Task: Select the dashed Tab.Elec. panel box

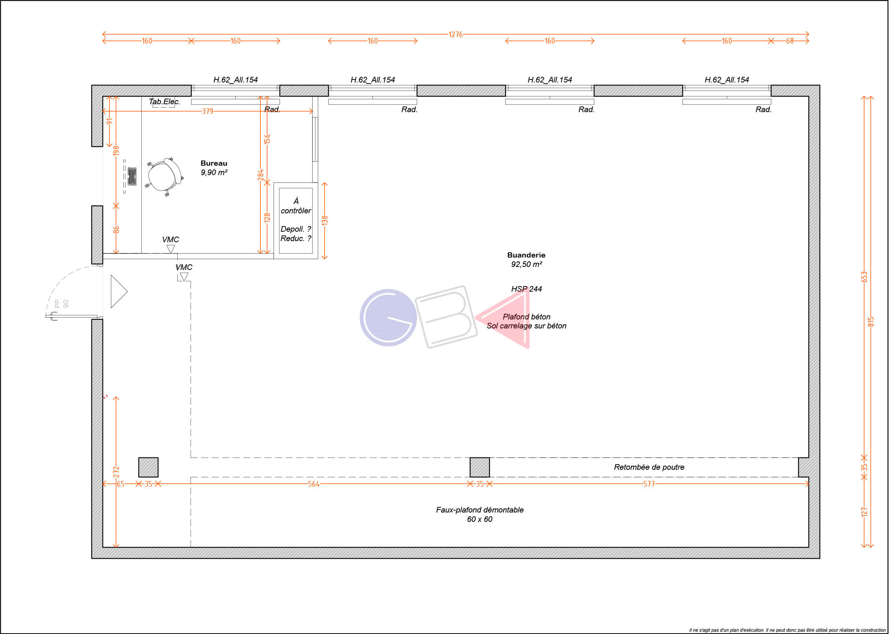Action: (x=163, y=102)
